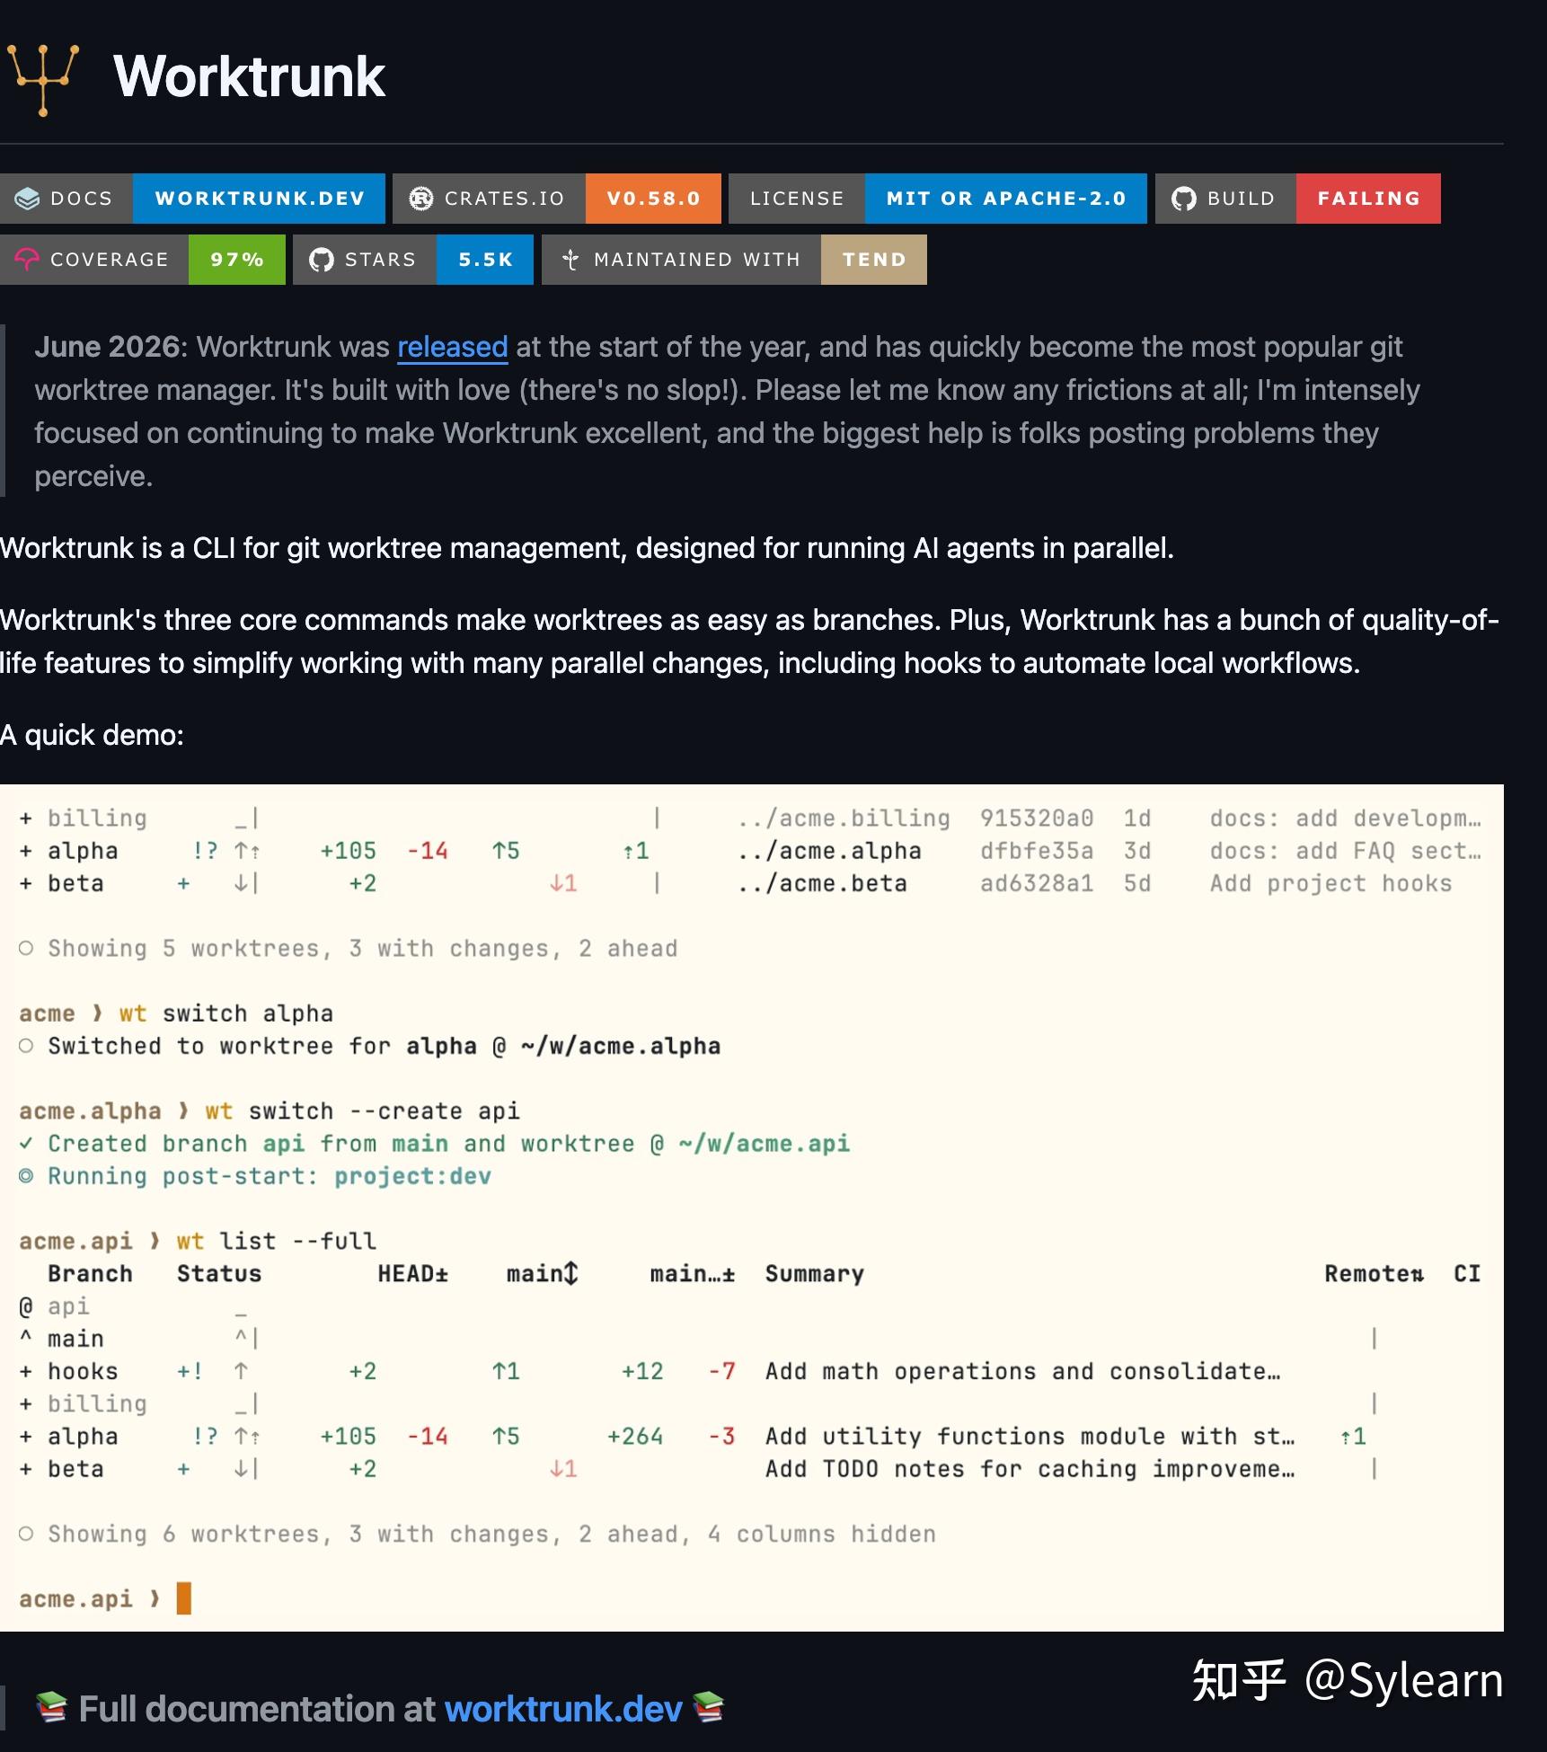Click 'wt list --full' command line
The height and width of the screenshot is (1752, 1547).
pos(277,1242)
